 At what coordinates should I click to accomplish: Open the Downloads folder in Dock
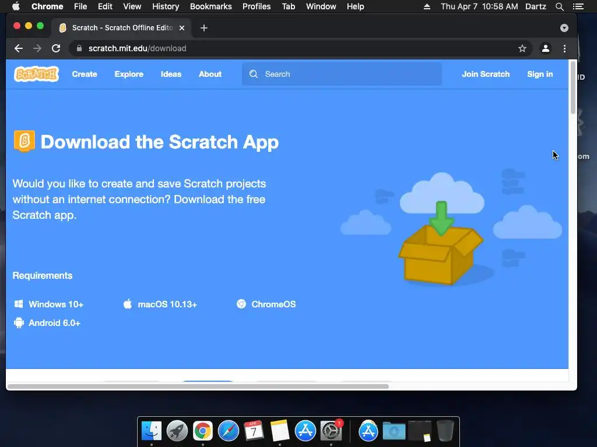pyautogui.click(x=394, y=431)
